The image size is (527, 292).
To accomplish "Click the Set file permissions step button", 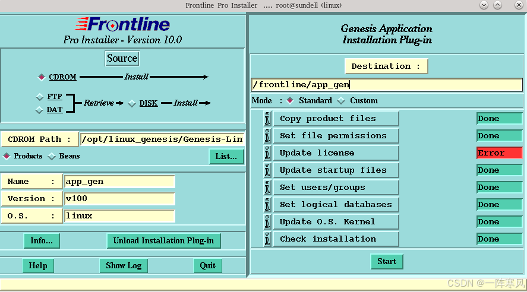I will pos(336,135).
